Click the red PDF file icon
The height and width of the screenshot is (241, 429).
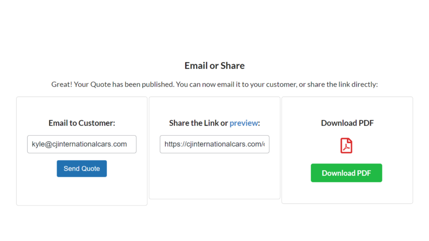[x=346, y=146]
